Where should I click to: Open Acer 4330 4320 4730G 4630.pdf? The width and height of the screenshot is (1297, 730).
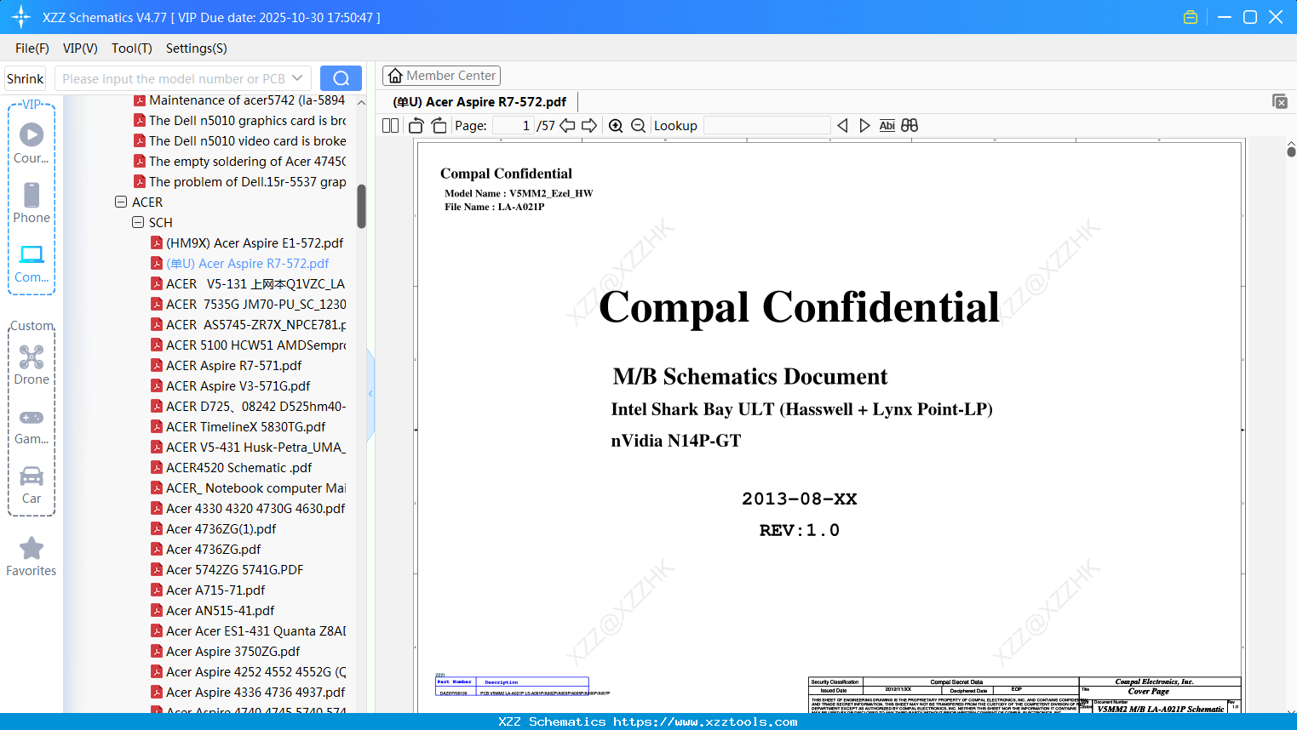(255, 509)
